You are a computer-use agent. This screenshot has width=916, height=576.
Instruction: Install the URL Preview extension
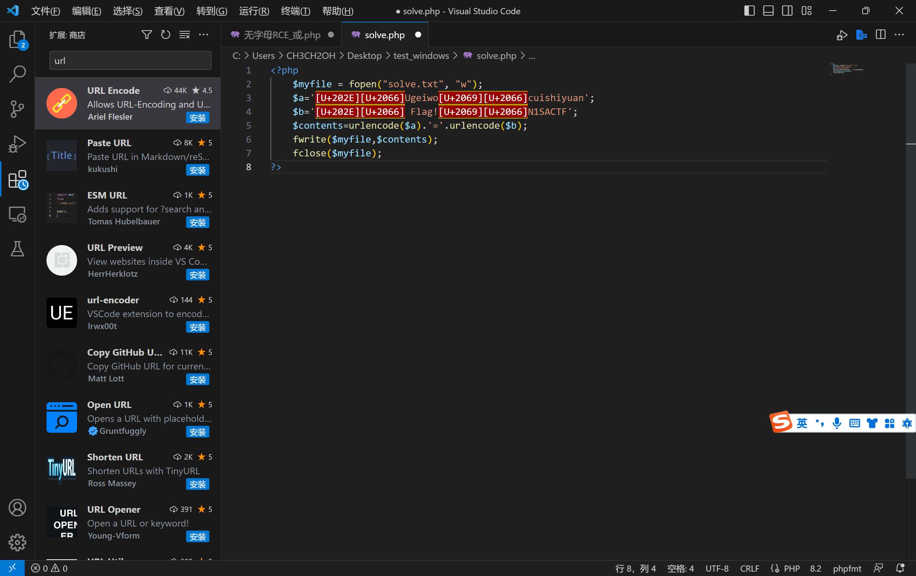(197, 275)
